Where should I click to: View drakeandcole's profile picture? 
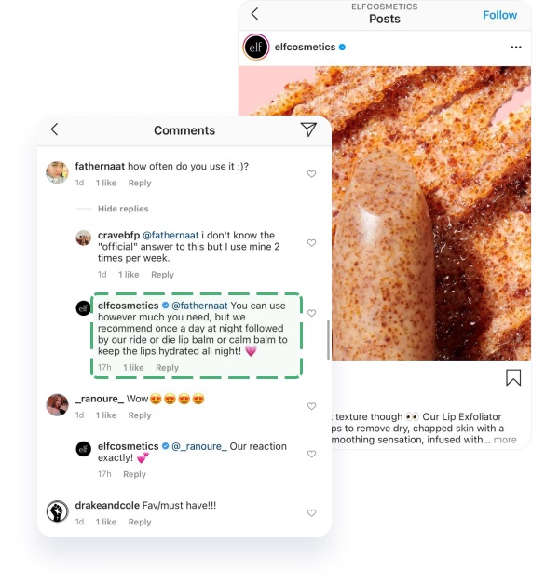pos(57,511)
